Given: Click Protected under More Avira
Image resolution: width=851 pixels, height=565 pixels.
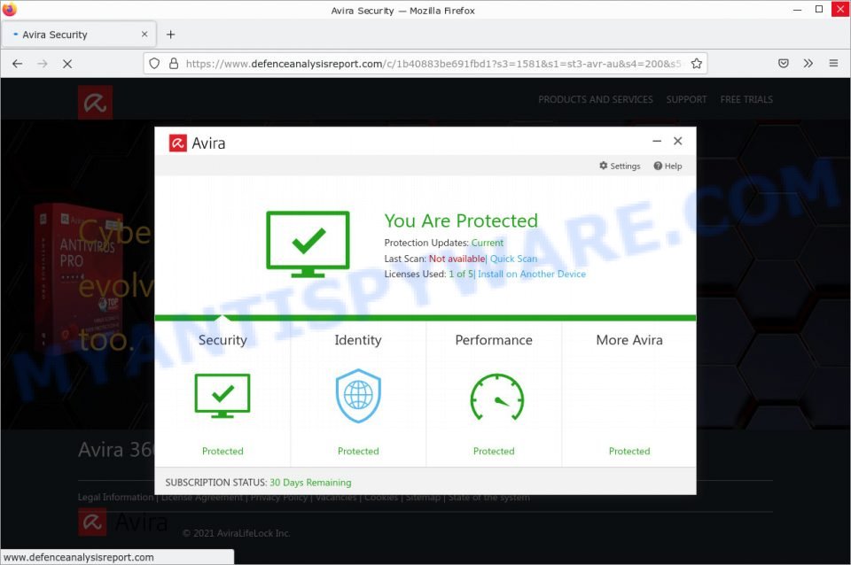Looking at the screenshot, I should pos(629,451).
